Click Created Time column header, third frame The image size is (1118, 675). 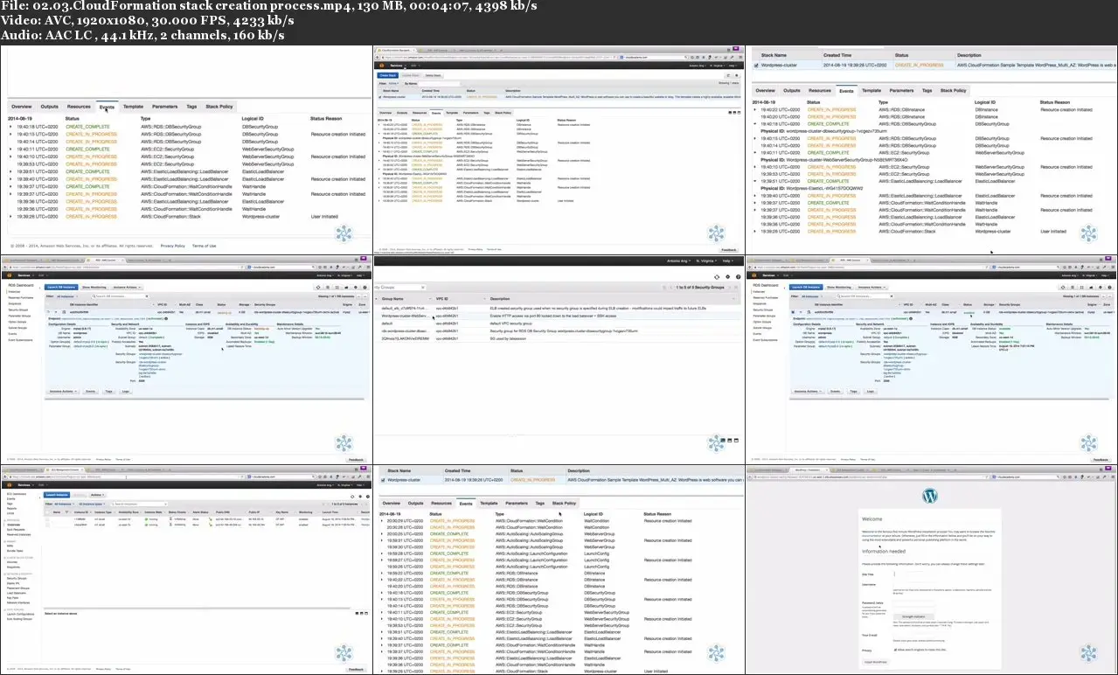(837, 54)
